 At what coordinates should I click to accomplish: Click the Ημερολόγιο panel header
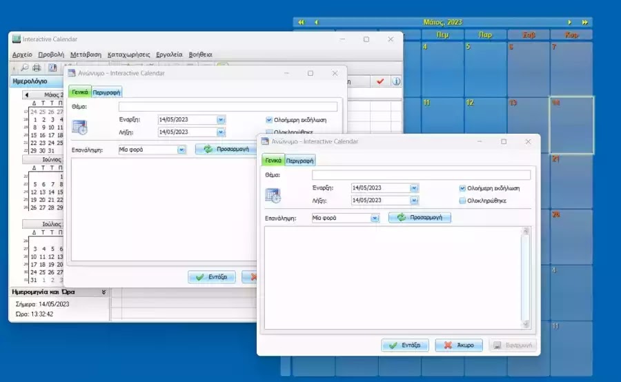tap(36, 81)
